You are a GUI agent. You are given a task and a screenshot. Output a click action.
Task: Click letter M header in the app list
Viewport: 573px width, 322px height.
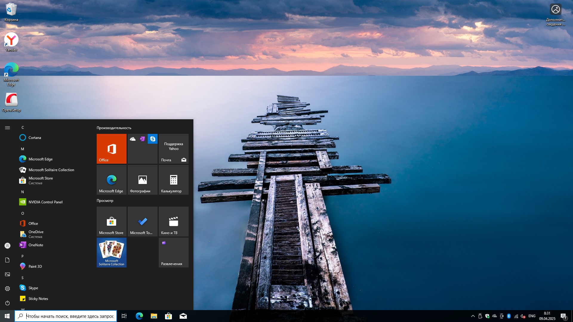[22, 149]
